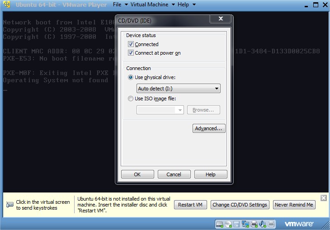Click the window resize grip corner
The height and width of the screenshot is (230, 330).
pyautogui.click(x=326, y=225)
